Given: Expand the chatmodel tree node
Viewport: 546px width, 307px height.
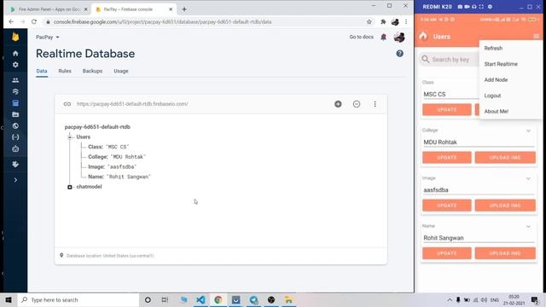Looking at the screenshot, I should tap(70, 187).
